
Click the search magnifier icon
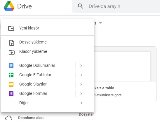tap(80, 6)
